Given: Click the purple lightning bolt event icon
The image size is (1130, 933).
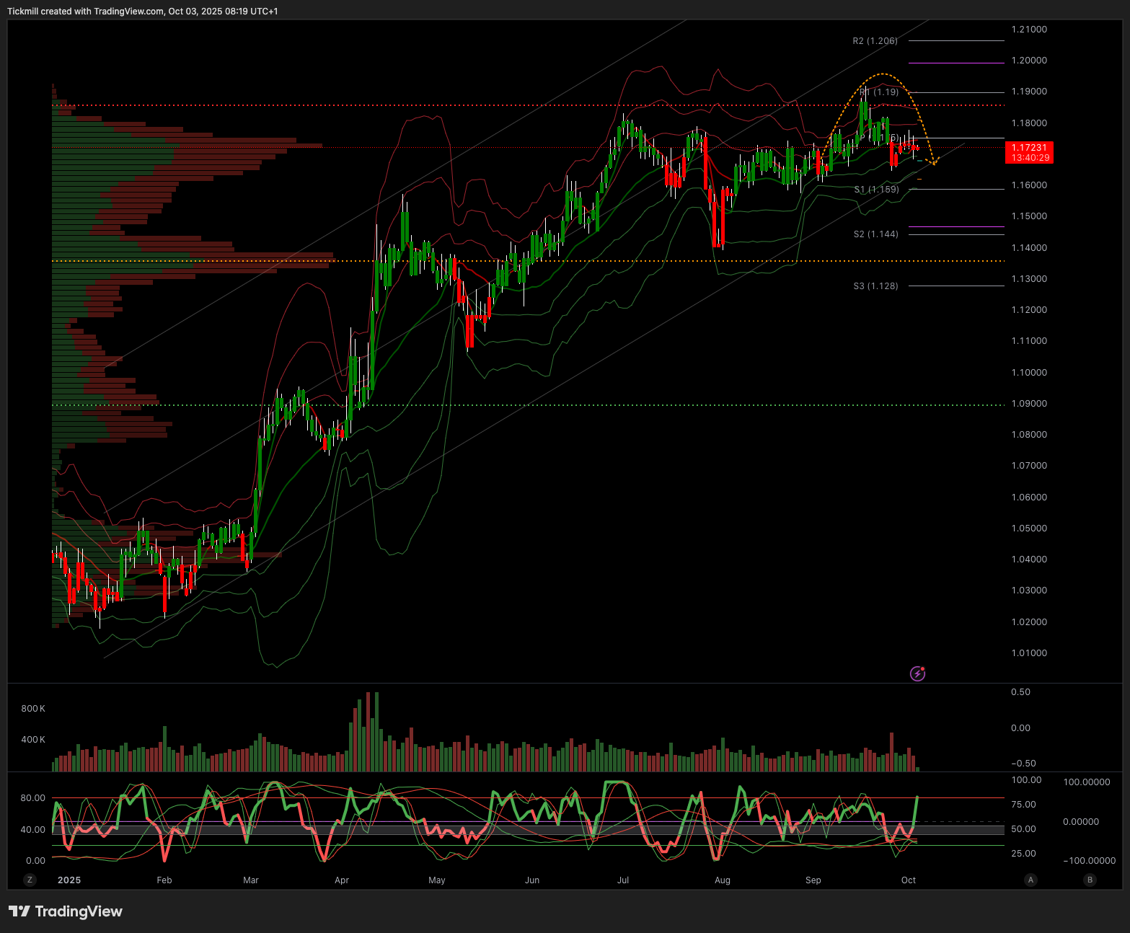Looking at the screenshot, I should [x=917, y=674].
